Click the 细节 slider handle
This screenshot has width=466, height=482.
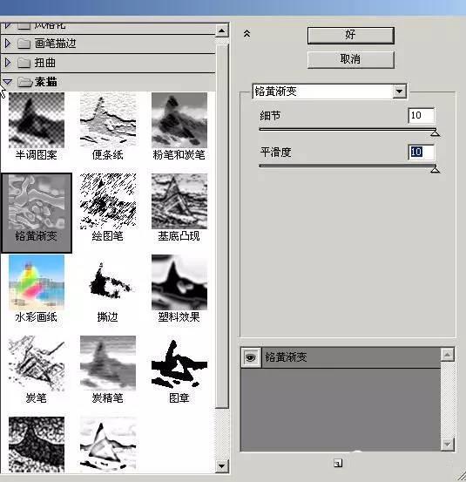[x=435, y=132]
